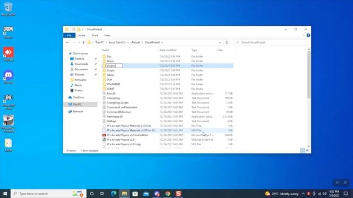Open the Home ribbon tab
This screenshot has width=353, height=198.
click(82, 35)
